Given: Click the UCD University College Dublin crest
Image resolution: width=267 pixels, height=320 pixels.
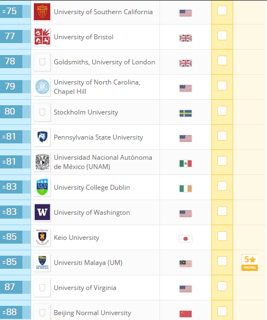Looking at the screenshot, I should point(42,188).
